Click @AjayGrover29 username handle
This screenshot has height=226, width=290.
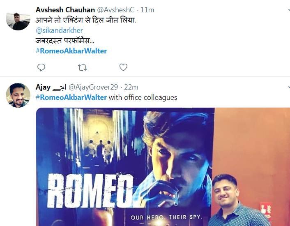[93, 87]
